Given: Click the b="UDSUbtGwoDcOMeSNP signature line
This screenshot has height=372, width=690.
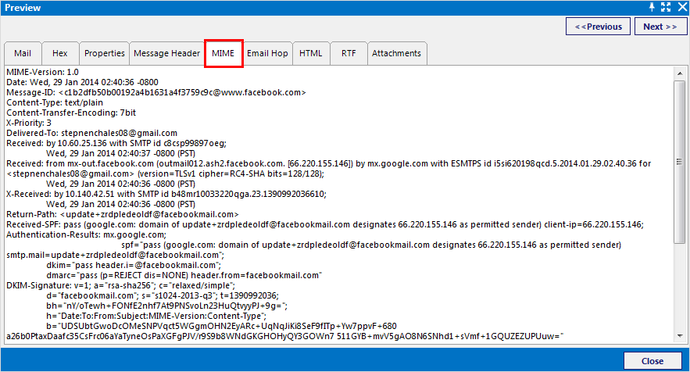Looking at the screenshot, I should tap(221, 326).
